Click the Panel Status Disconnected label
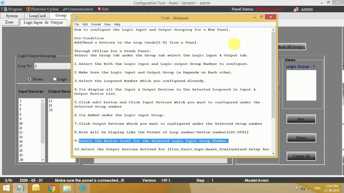This screenshot has height=193, width=344. [269, 9]
